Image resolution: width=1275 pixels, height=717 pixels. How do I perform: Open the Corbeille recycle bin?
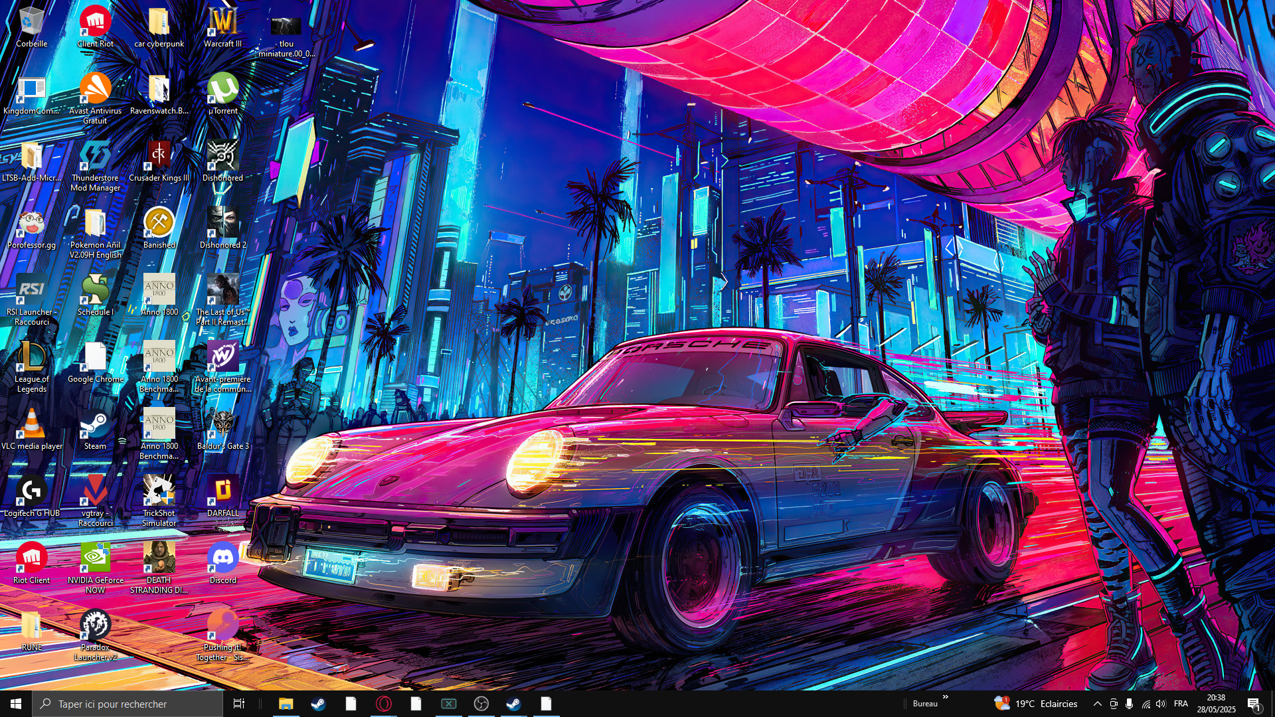pos(31,27)
